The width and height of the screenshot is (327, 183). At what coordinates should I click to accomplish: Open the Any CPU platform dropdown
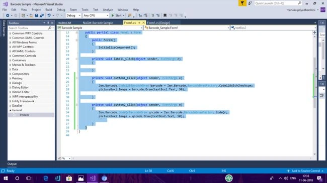tap(96, 16)
